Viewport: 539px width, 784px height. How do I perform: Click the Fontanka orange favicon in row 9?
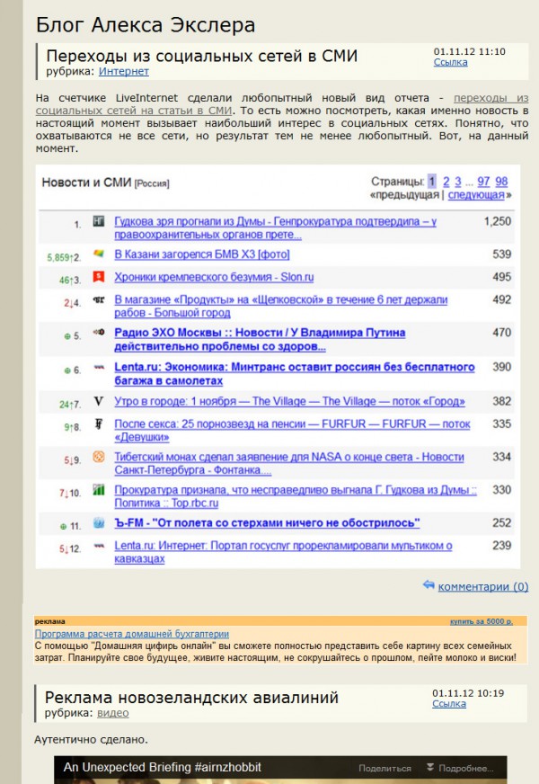point(98,458)
